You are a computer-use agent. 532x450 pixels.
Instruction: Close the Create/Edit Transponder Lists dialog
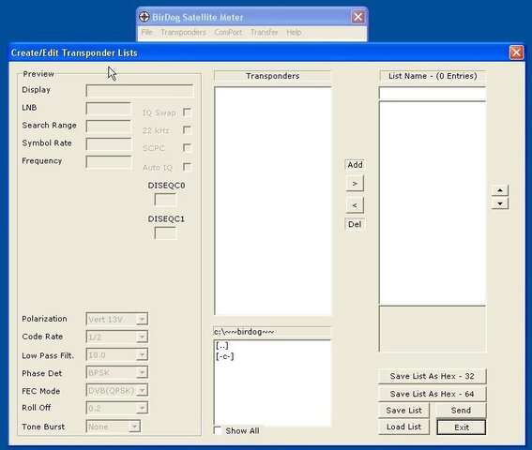[516, 52]
